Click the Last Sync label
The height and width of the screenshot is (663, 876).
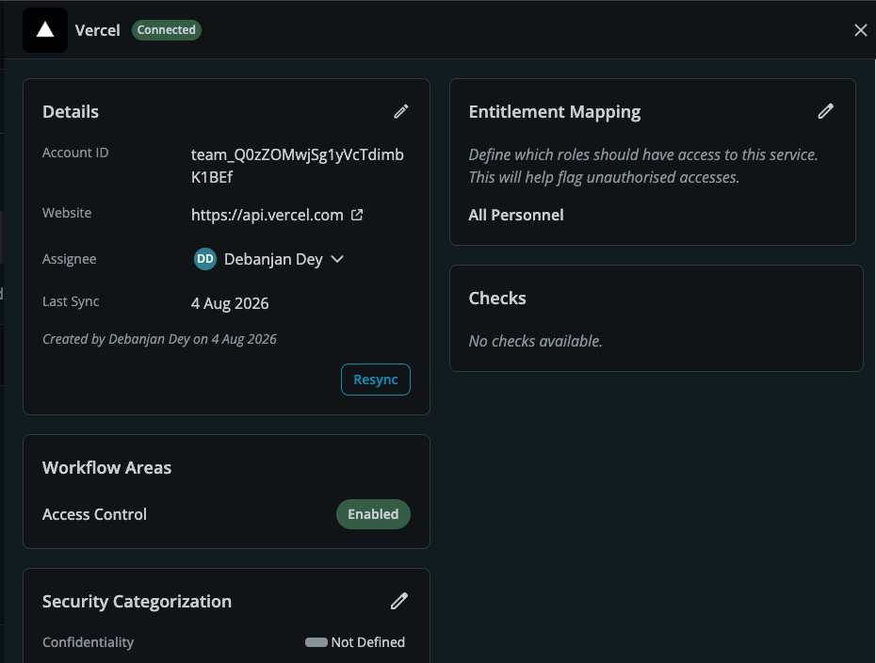71,301
